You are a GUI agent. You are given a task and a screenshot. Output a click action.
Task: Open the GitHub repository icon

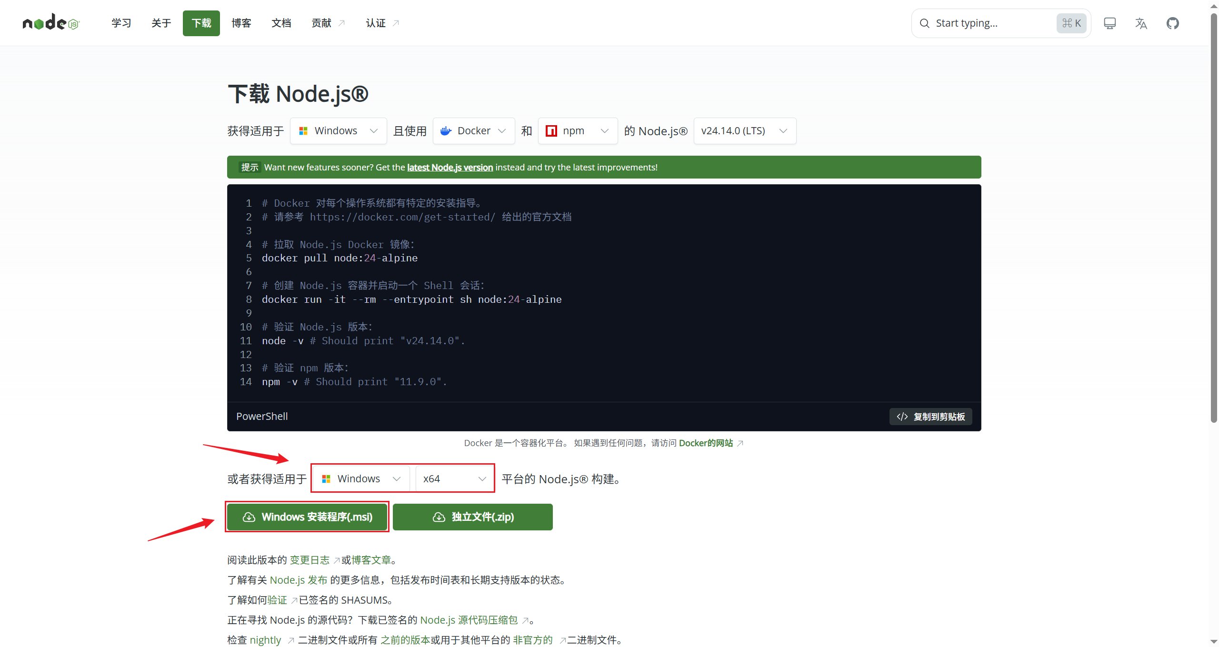(1172, 23)
